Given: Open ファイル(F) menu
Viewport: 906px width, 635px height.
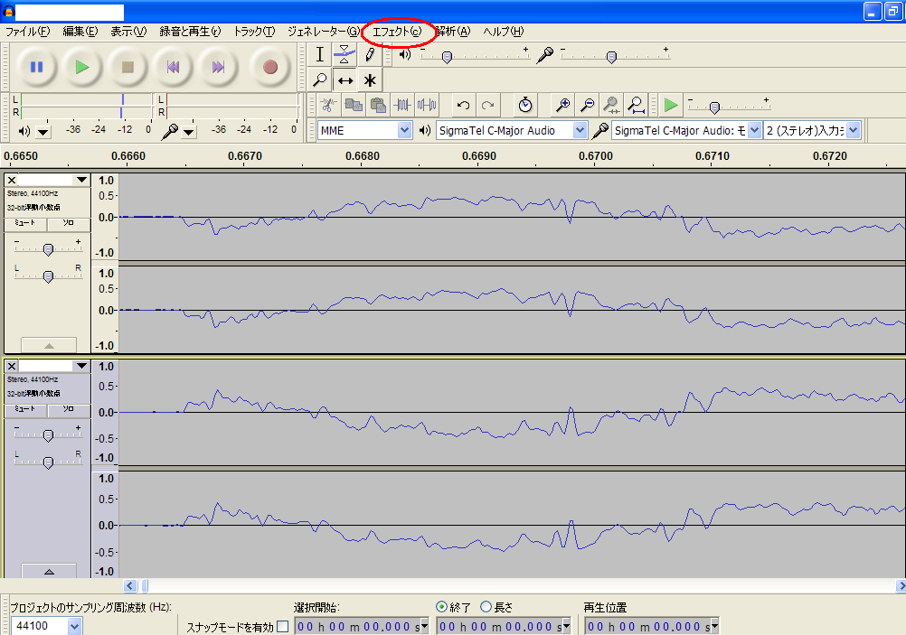Looking at the screenshot, I should pyautogui.click(x=28, y=32).
